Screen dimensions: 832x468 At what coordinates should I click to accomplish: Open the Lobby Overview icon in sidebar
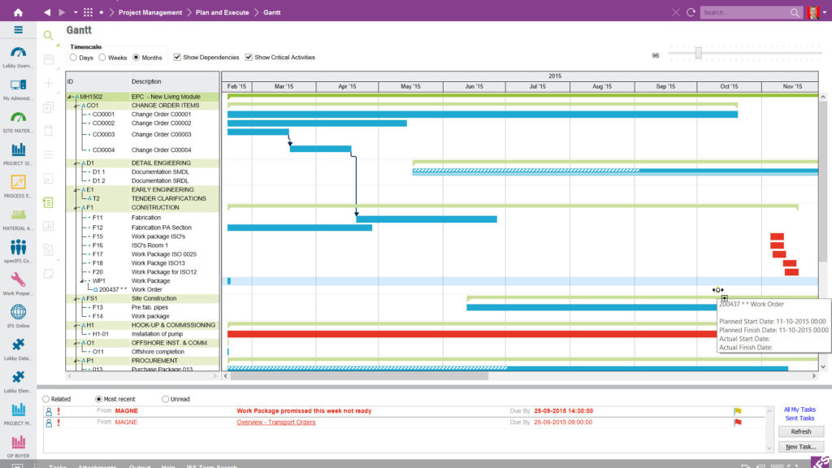point(18,53)
